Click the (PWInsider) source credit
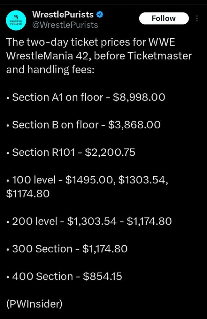The height and width of the screenshot is (319, 207). (x=34, y=304)
